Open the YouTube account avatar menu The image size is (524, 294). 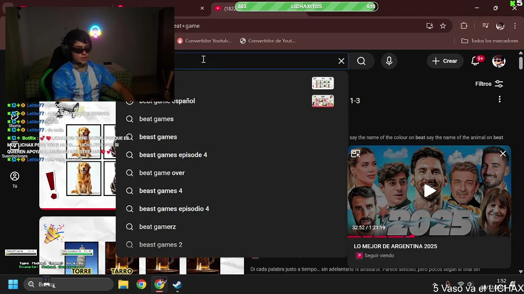(x=499, y=61)
